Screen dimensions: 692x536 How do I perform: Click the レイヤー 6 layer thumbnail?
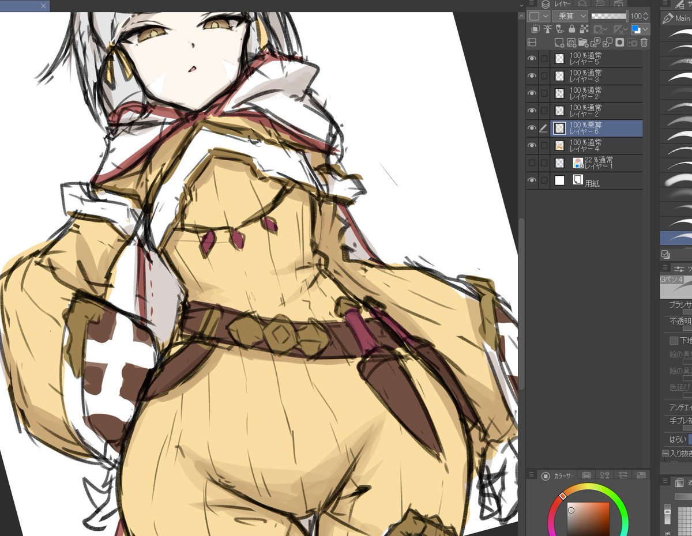(559, 129)
